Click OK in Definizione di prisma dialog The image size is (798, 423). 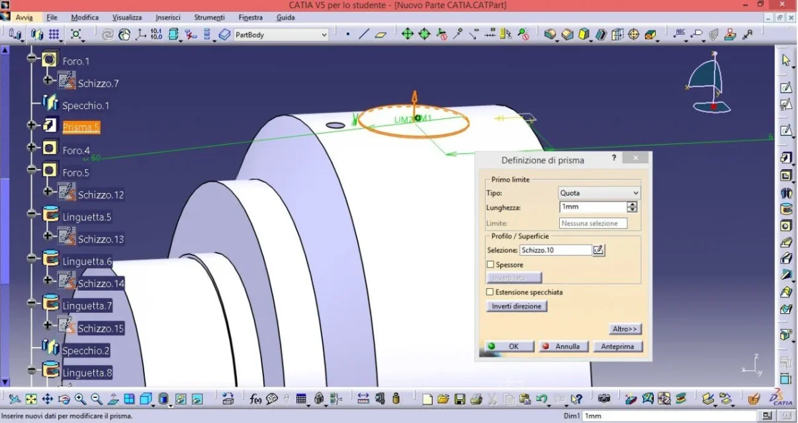click(x=508, y=346)
